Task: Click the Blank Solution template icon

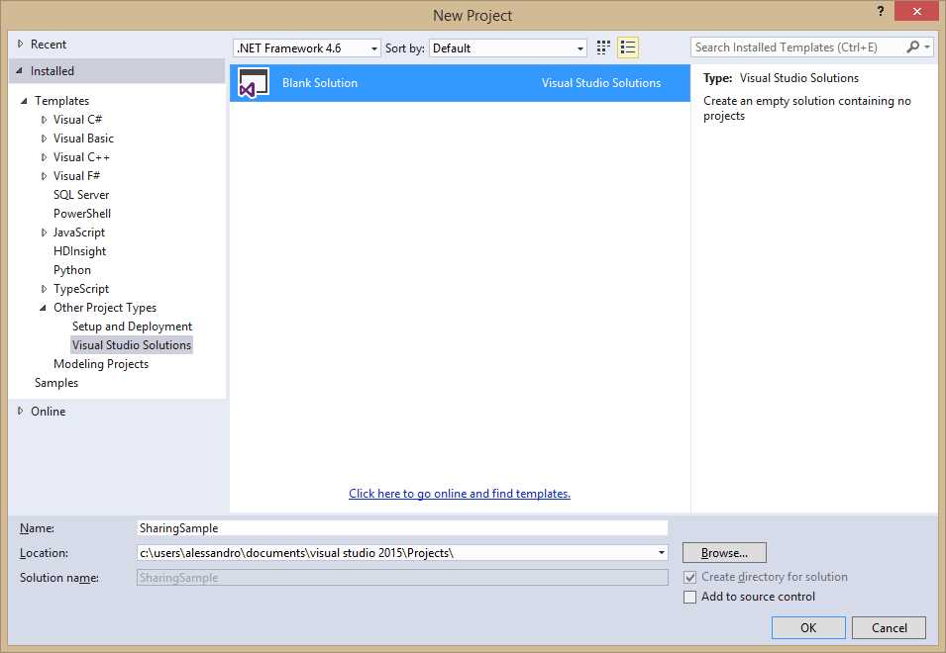Action: (254, 83)
